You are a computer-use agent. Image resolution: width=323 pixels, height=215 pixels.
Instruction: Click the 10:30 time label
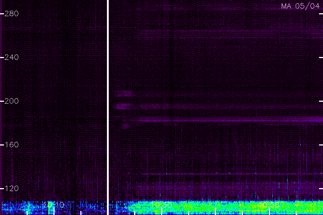tap(161, 205)
